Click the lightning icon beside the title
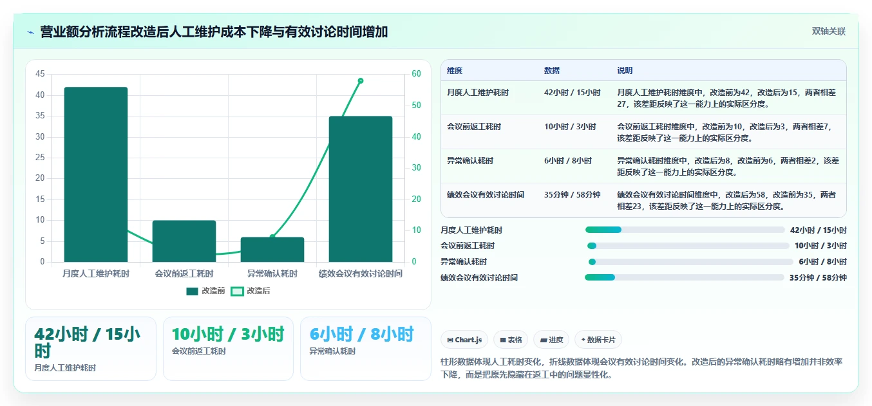872x406 pixels. (30, 32)
